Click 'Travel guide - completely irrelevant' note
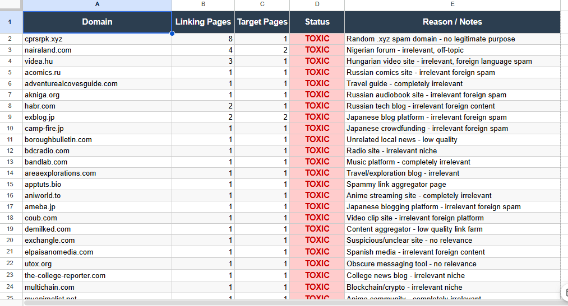568x306 pixels. point(452,84)
